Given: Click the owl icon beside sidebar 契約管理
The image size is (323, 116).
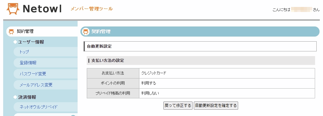Looking at the screenshot, I should [x=11, y=32].
